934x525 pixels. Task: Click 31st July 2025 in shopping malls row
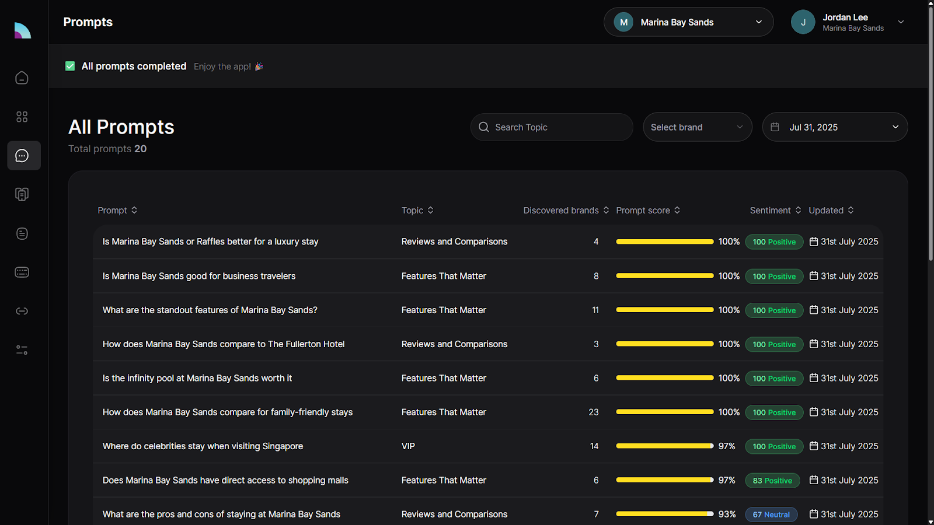849,480
